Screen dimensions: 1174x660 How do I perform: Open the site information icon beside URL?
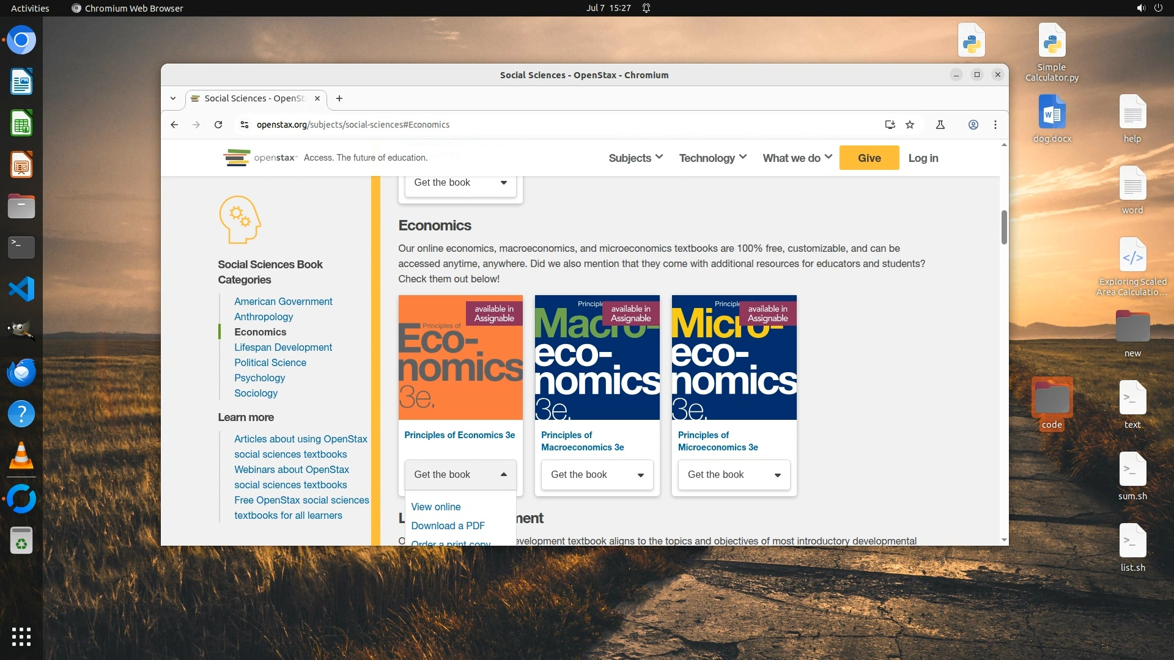coord(245,125)
